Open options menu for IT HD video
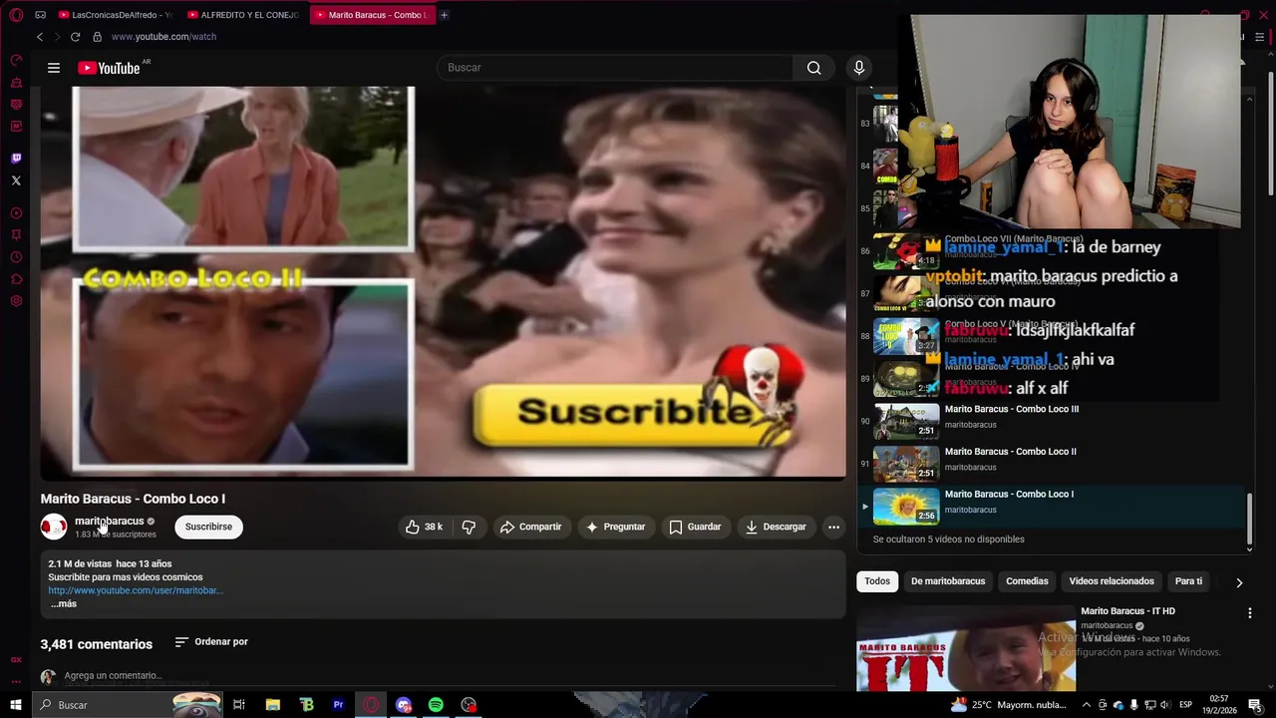 1249,613
